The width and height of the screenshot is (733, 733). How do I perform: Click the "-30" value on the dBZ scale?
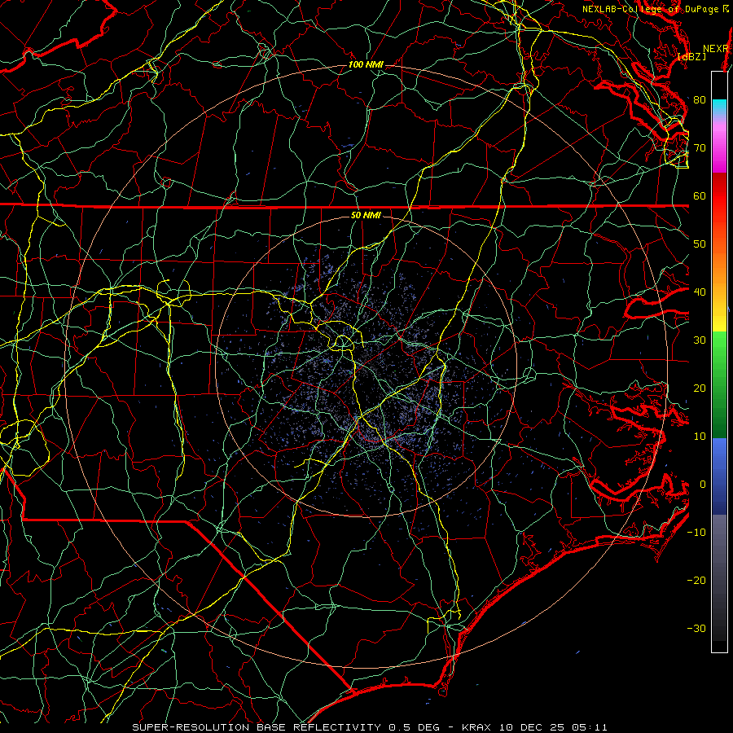tap(696, 629)
